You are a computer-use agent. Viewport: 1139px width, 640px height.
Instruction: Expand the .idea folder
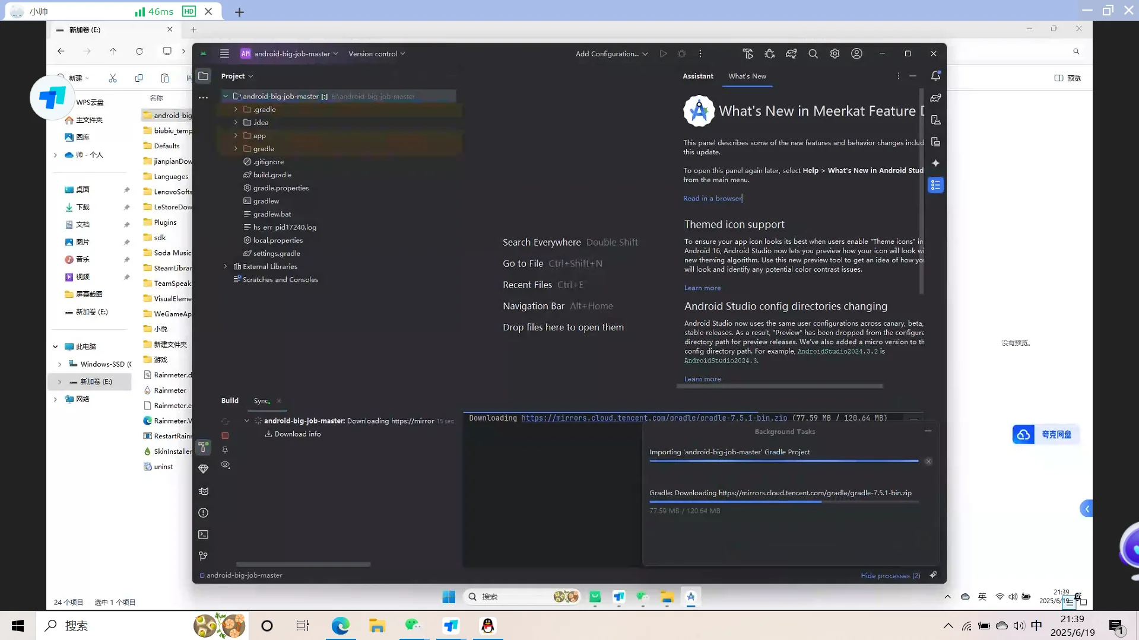(x=236, y=122)
